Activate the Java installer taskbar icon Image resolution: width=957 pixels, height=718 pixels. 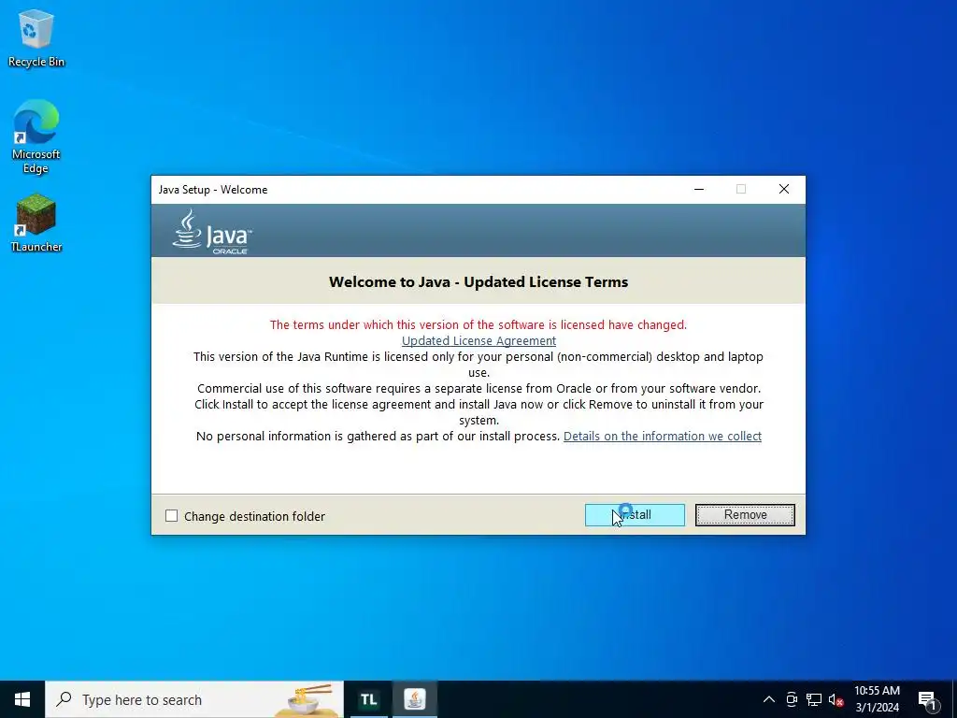pyautogui.click(x=414, y=699)
